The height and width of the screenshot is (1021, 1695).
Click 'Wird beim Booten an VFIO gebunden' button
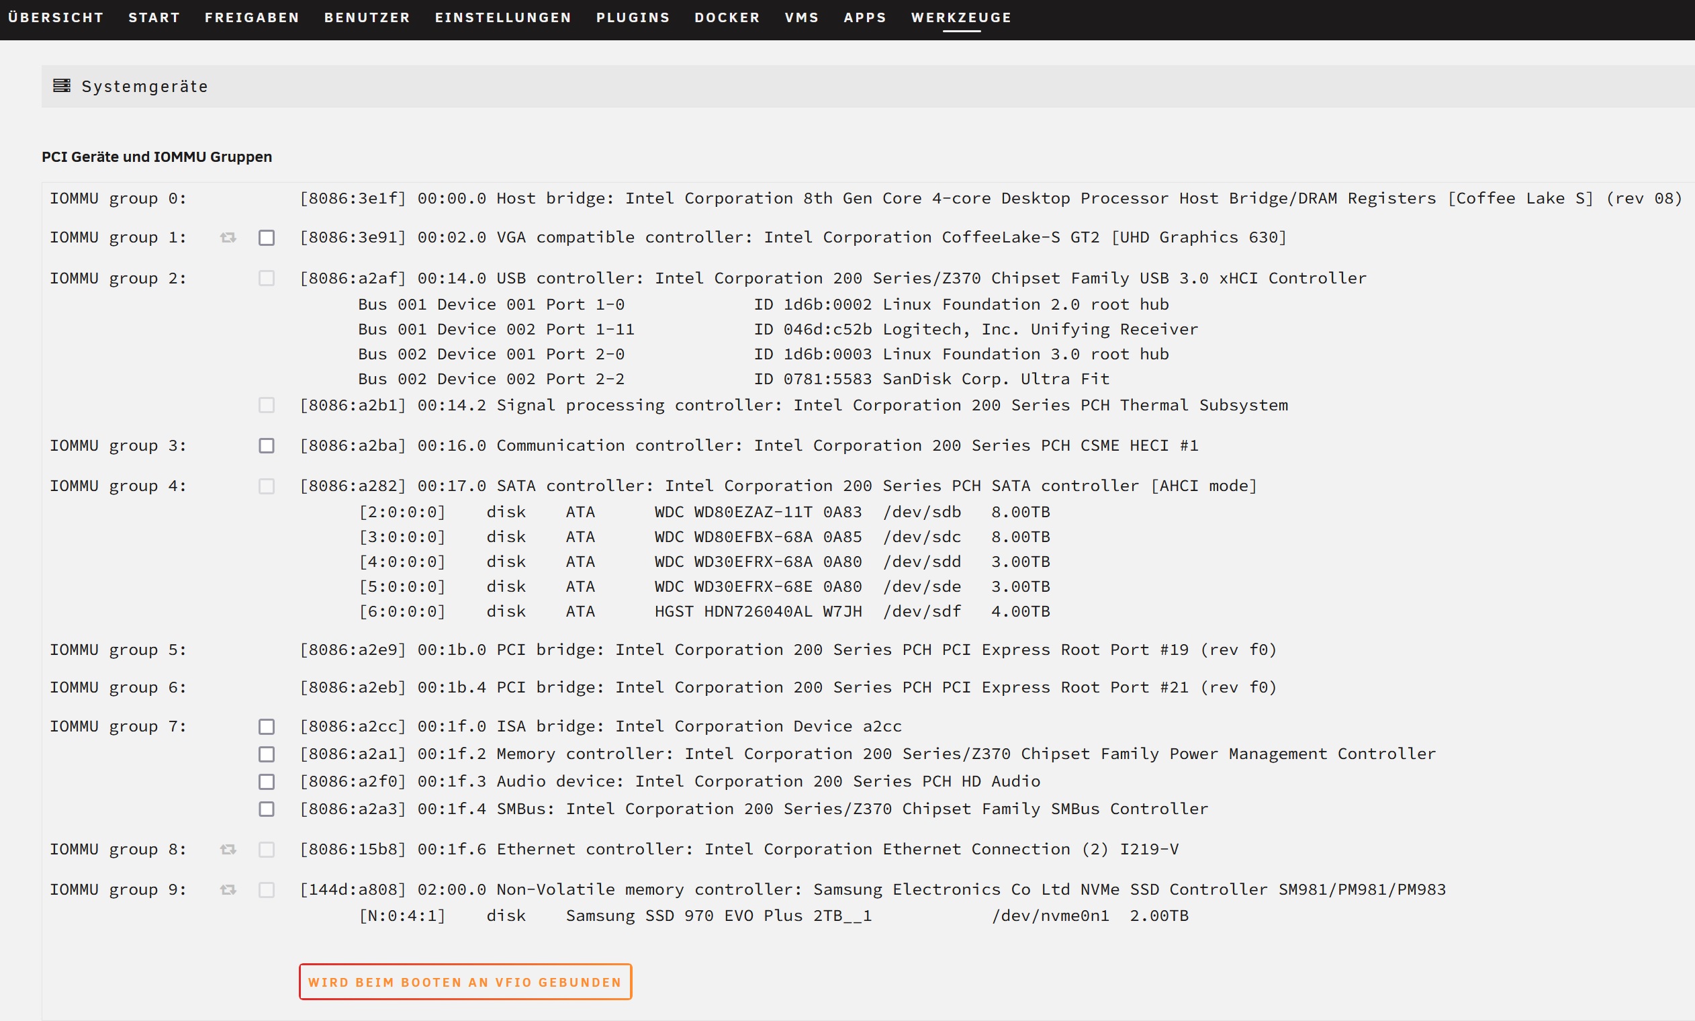465,982
